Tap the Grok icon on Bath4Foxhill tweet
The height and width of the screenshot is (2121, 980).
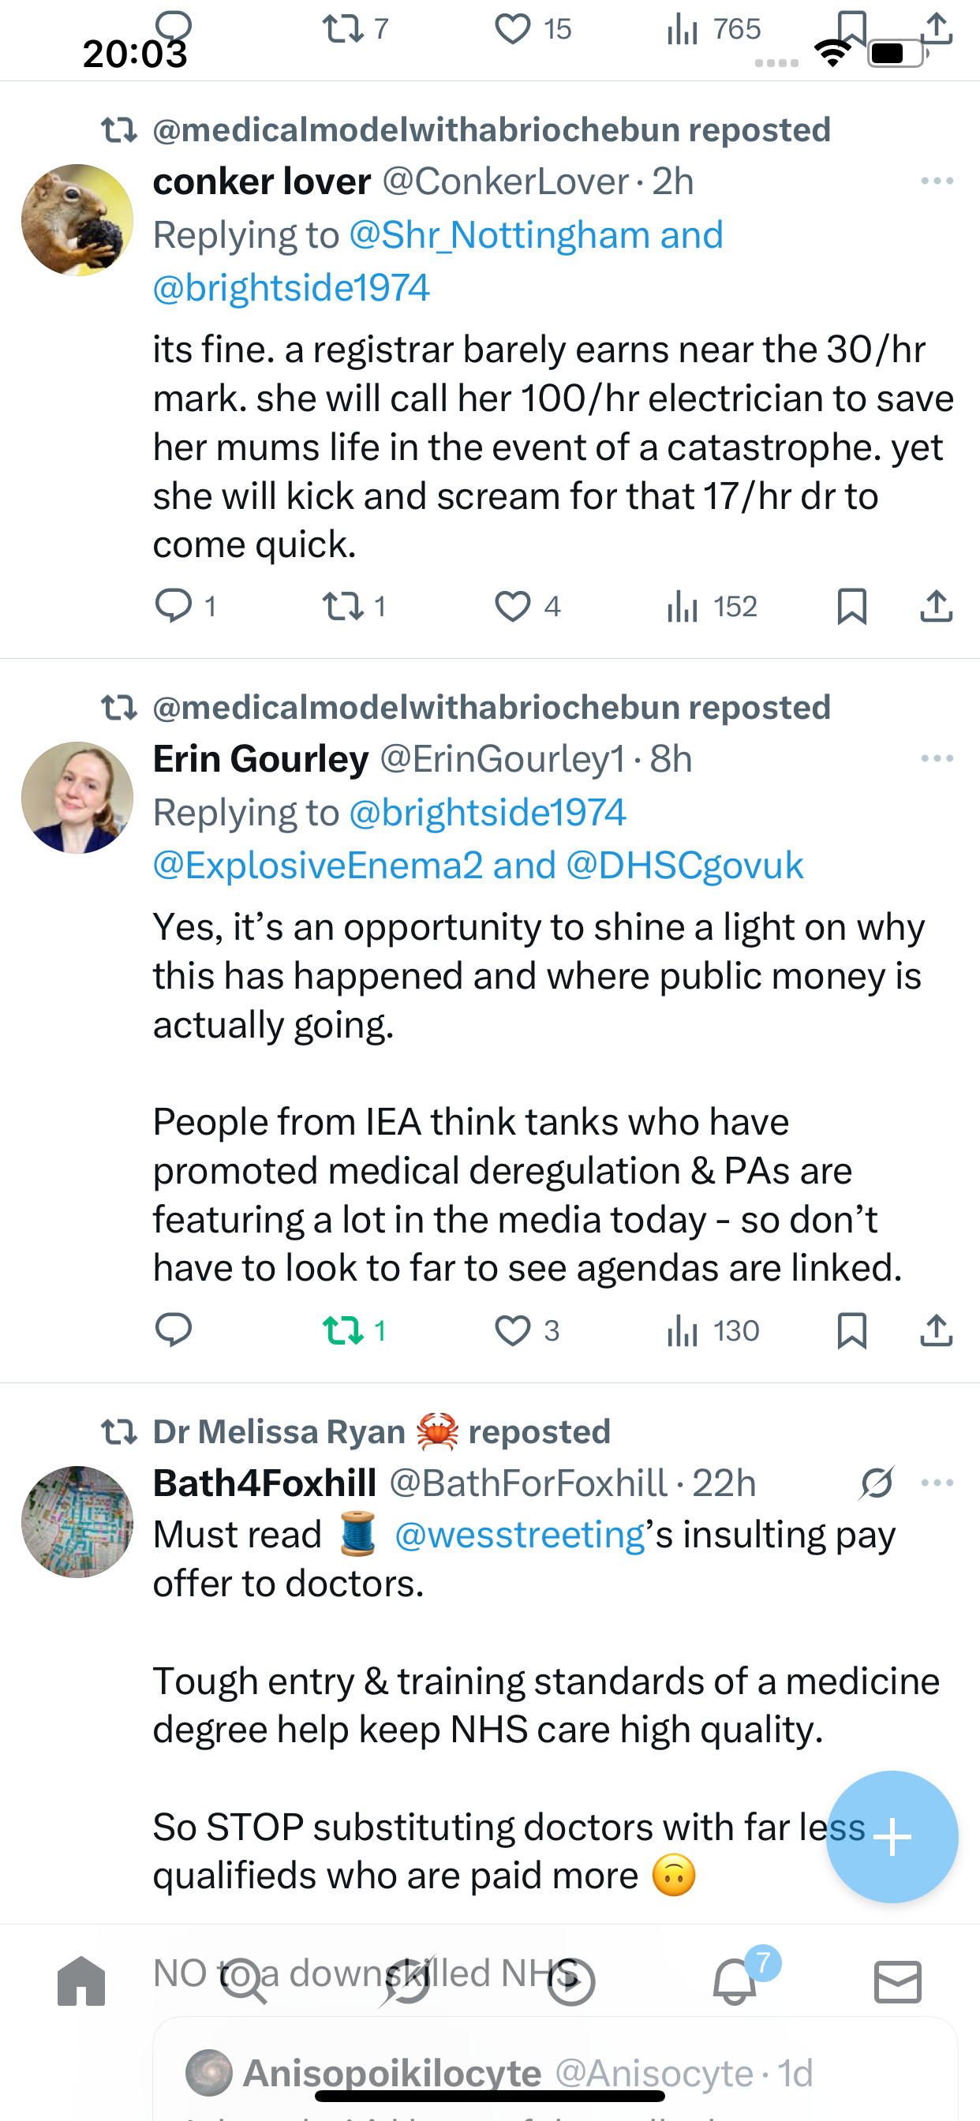tap(876, 1483)
